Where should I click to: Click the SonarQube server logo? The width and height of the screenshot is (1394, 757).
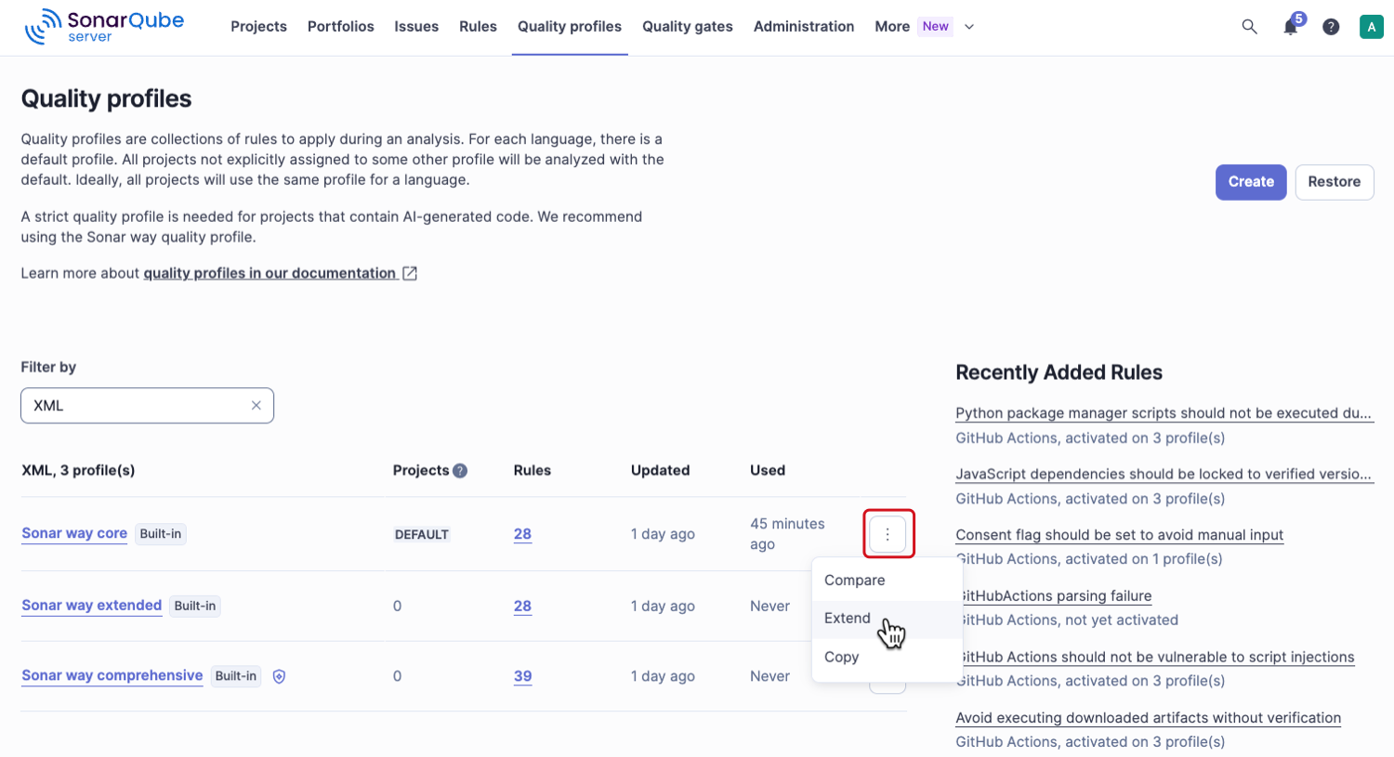tap(104, 26)
